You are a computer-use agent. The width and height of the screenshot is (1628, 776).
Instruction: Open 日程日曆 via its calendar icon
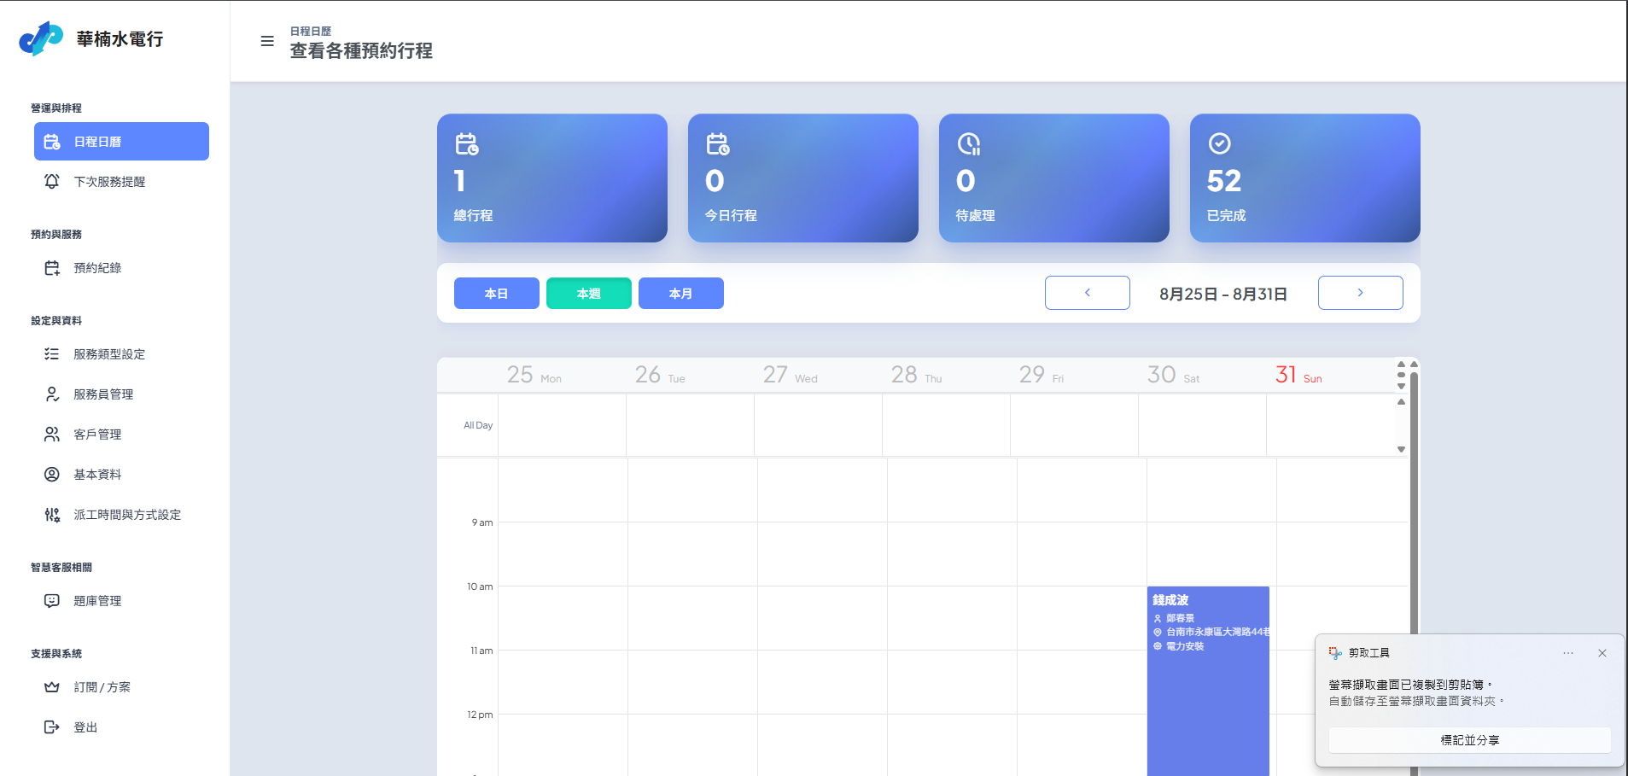[x=51, y=141]
